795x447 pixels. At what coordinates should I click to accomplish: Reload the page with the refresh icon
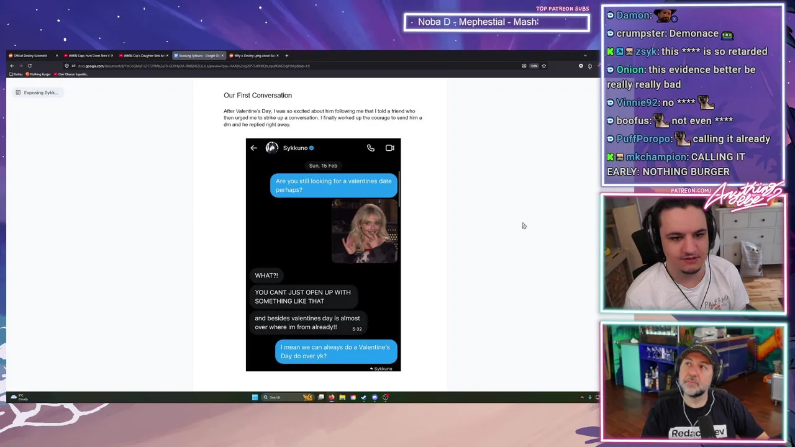(x=29, y=66)
